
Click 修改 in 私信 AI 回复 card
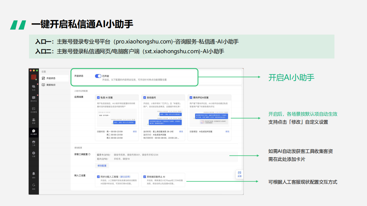(x=135, y=131)
